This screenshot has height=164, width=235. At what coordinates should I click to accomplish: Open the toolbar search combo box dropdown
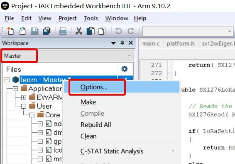[230, 31]
